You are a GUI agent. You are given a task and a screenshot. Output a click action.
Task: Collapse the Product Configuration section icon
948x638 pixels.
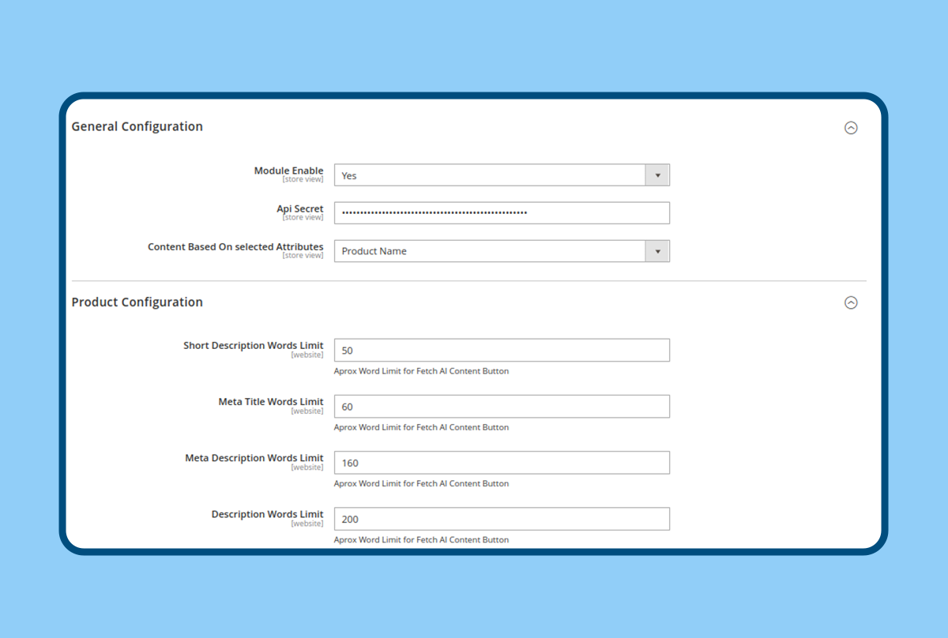pyautogui.click(x=851, y=302)
